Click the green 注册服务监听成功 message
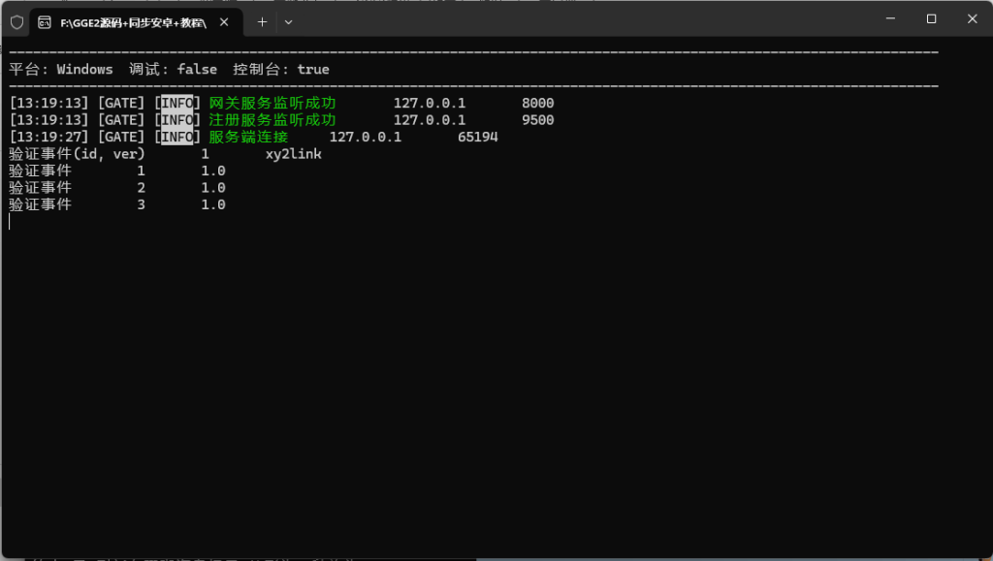The width and height of the screenshot is (993, 561). tap(272, 120)
